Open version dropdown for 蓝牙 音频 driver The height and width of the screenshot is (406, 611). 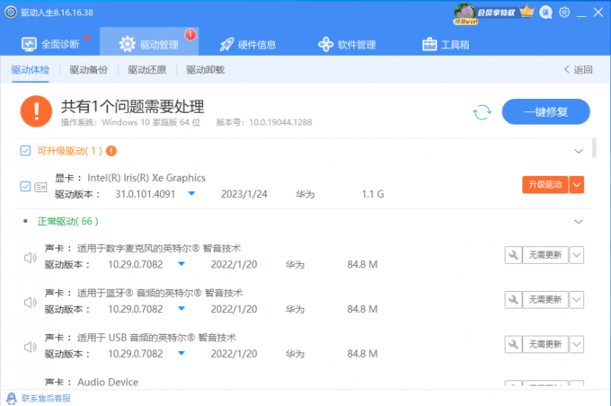(182, 309)
